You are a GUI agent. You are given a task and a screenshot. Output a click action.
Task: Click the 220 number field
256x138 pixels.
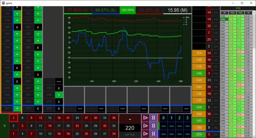129,128
